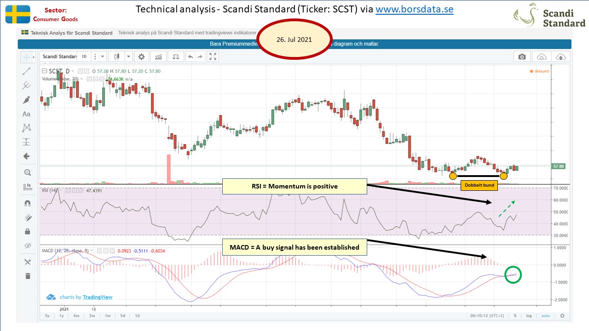Open the drawing tools wrench-and-pencil icon

(27, 262)
